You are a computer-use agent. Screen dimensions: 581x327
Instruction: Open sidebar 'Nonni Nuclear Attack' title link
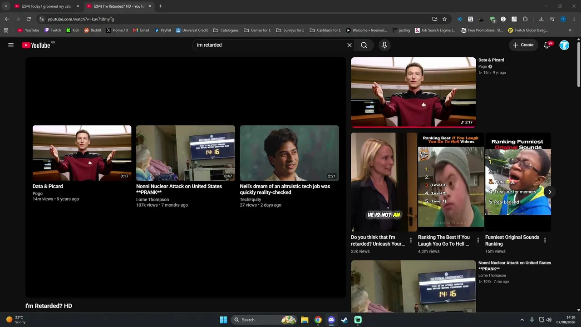515,266
